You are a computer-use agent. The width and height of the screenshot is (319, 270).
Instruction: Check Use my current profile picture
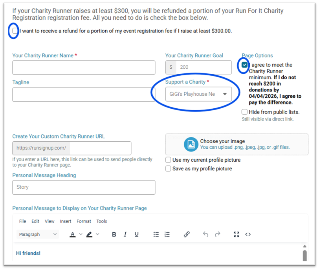tap(168, 160)
